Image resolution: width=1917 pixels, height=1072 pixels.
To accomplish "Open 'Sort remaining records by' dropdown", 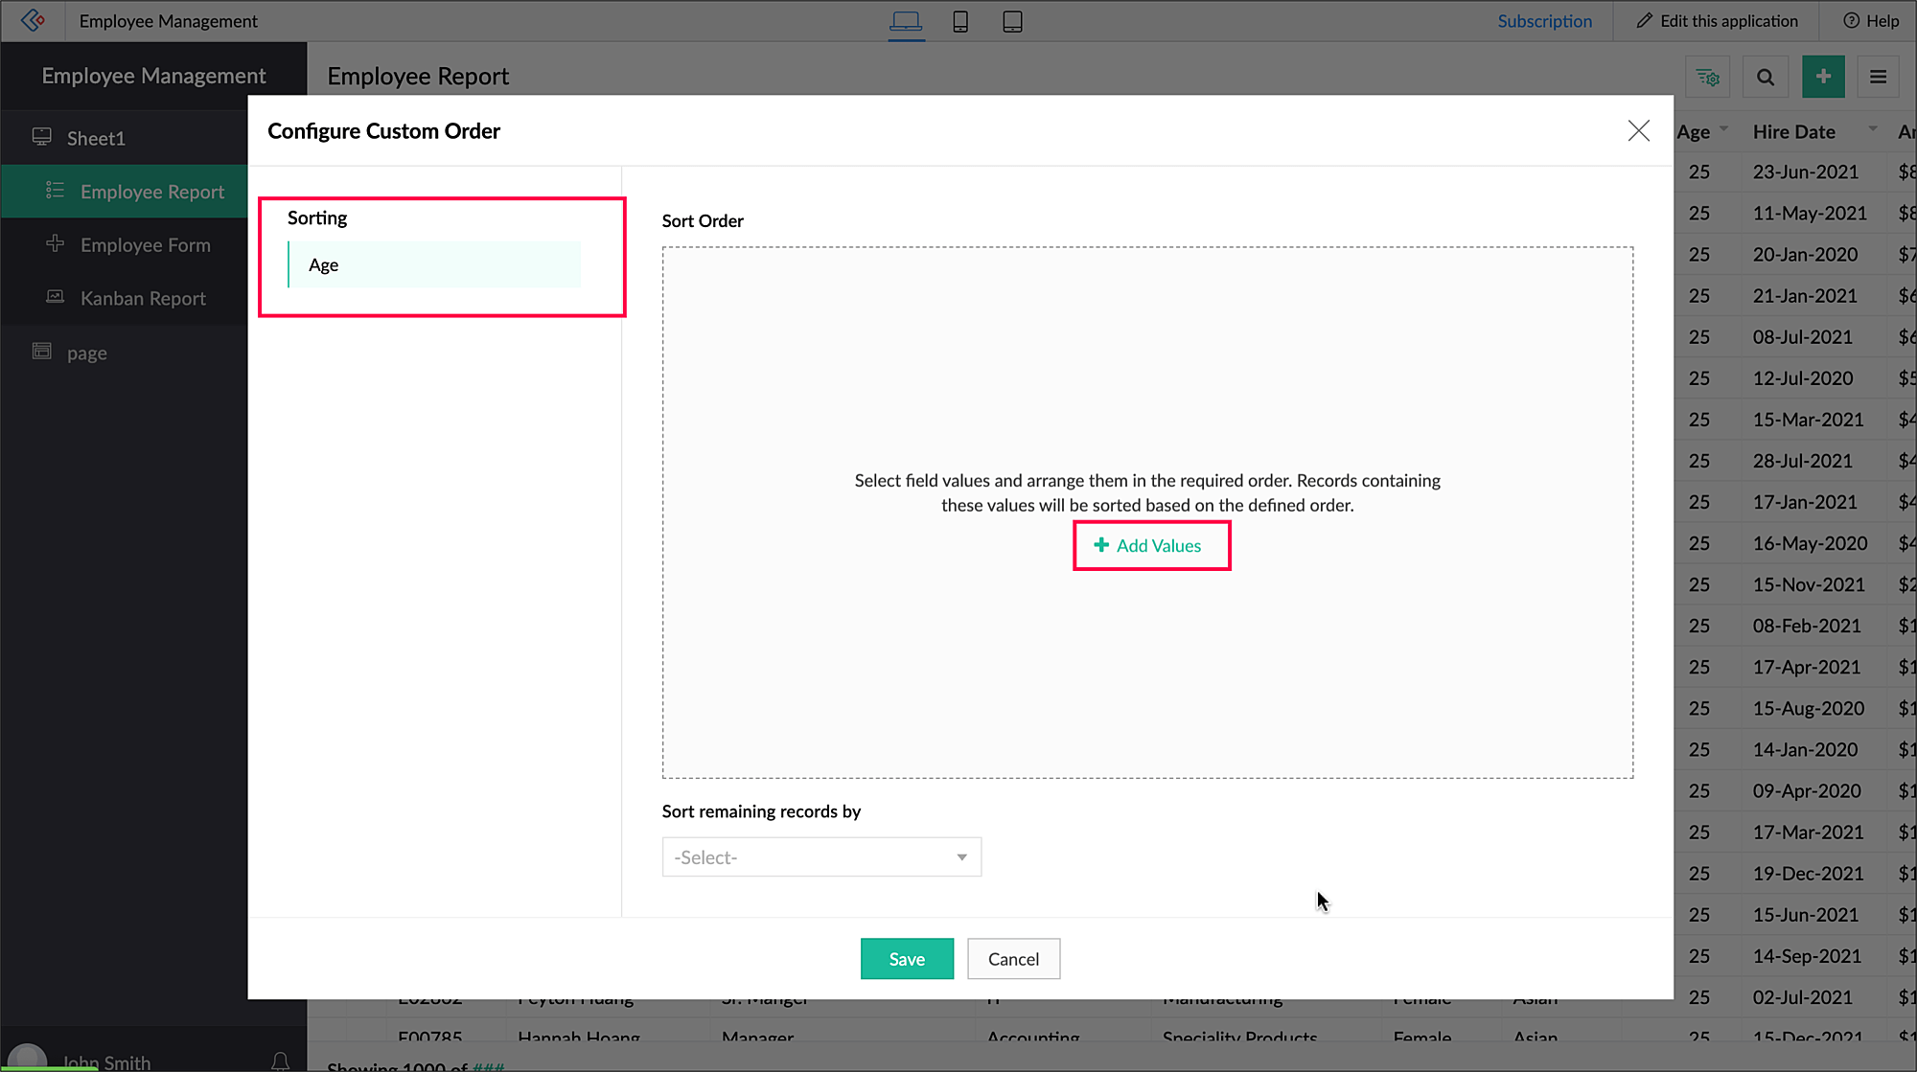I will pos(821,857).
